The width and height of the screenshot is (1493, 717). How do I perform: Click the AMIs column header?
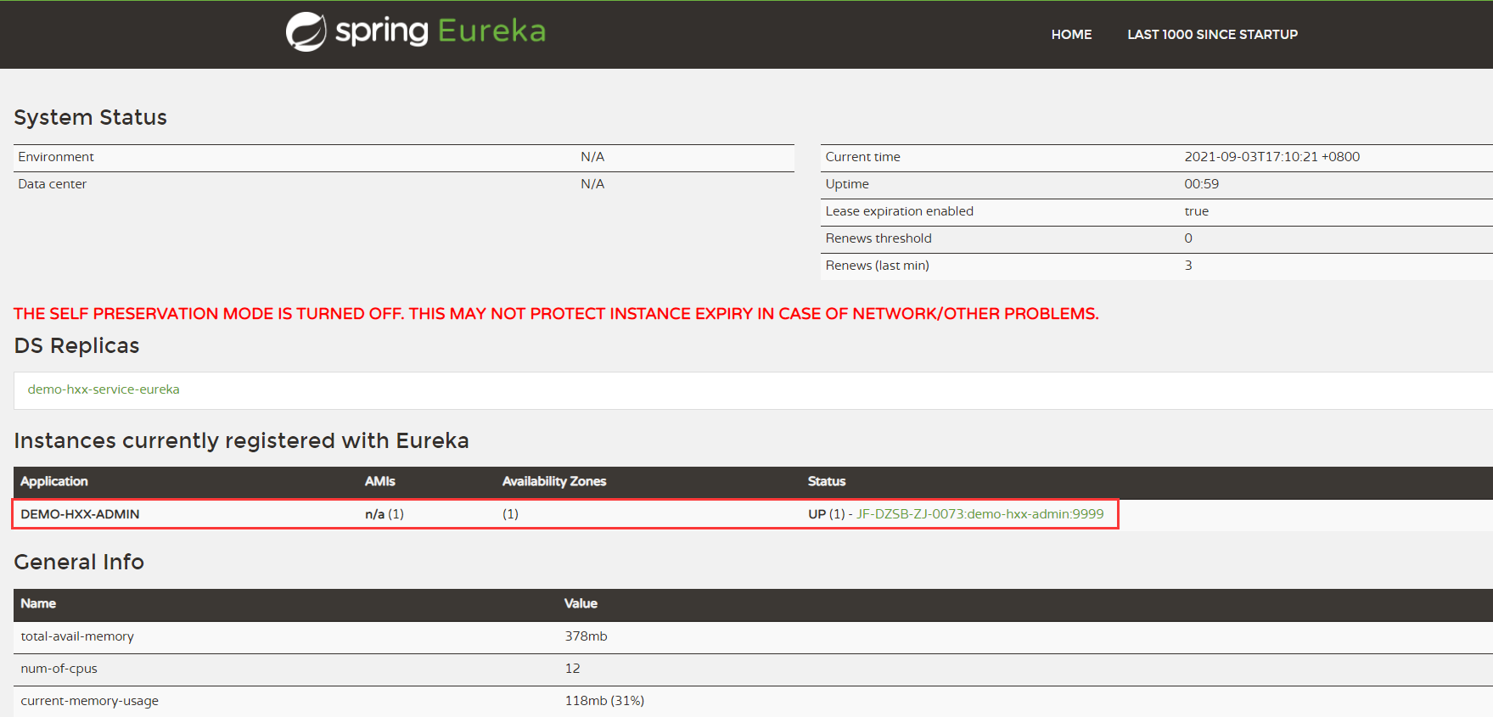coord(380,481)
